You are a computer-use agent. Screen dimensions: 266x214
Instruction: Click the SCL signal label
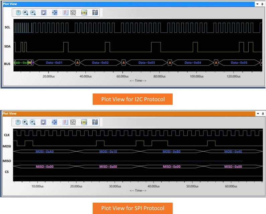pos(7,27)
